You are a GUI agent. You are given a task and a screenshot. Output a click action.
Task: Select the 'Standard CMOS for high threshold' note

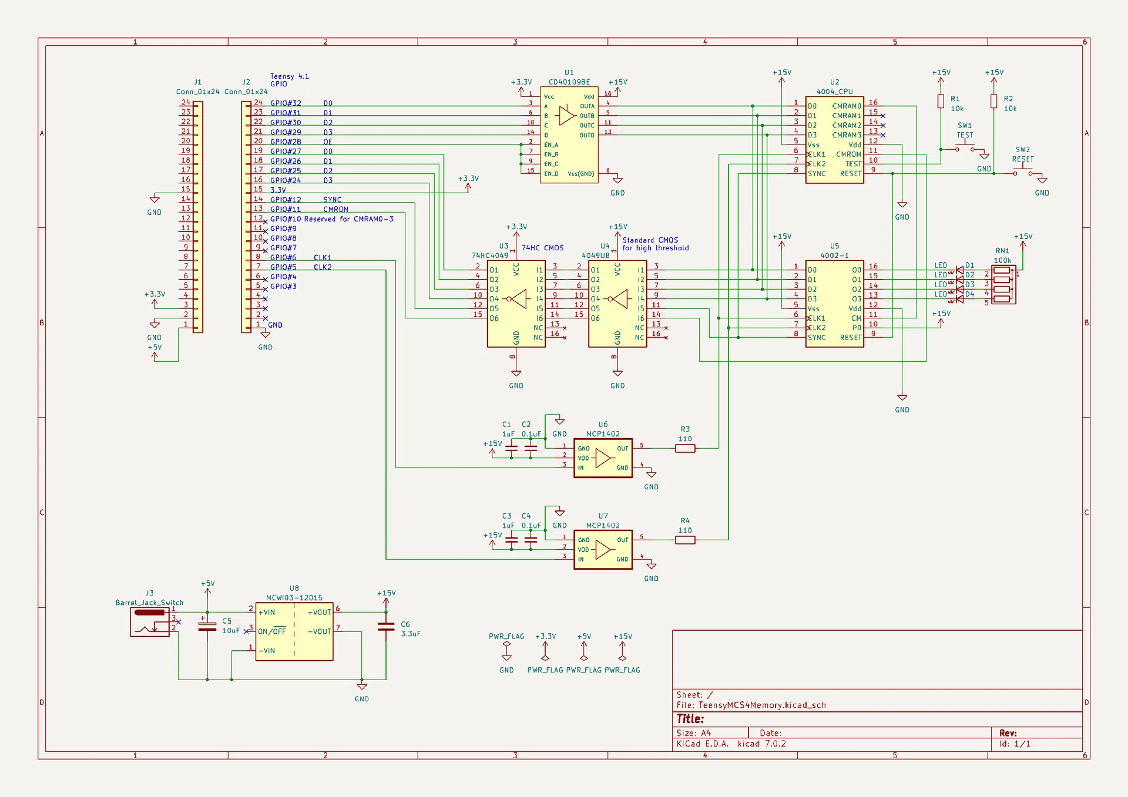pos(656,244)
